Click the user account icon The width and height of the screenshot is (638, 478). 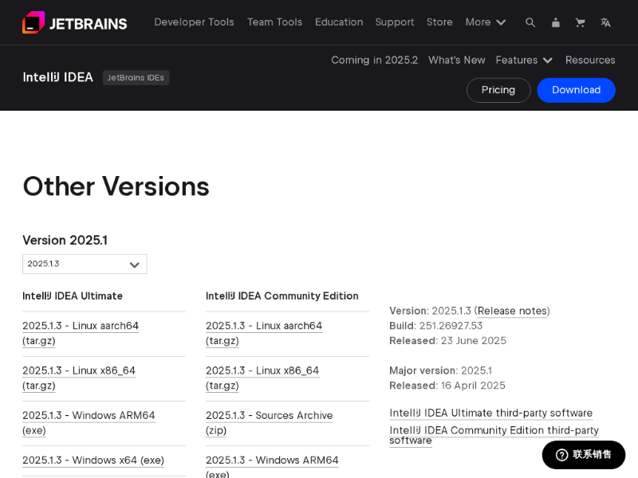(x=556, y=22)
